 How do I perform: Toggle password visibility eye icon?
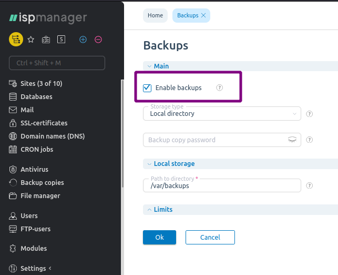(x=292, y=140)
